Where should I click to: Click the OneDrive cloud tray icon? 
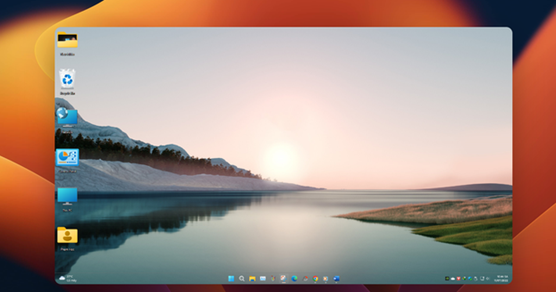click(453, 279)
